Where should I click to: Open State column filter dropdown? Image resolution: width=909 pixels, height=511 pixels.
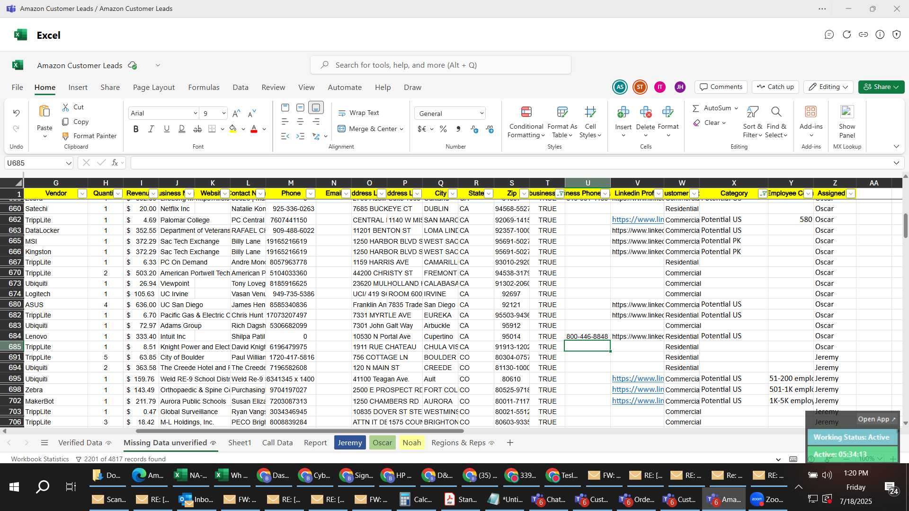(x=489, y=194)
